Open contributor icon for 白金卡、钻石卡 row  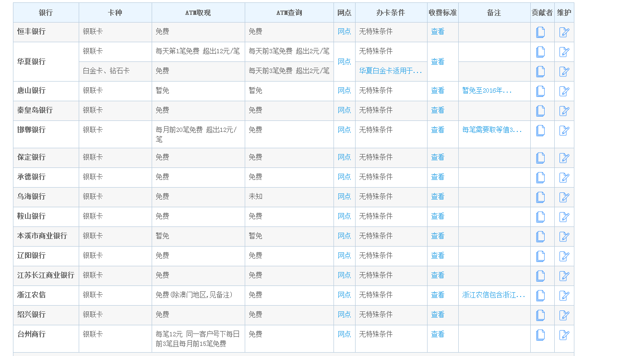tap(540, 71)
